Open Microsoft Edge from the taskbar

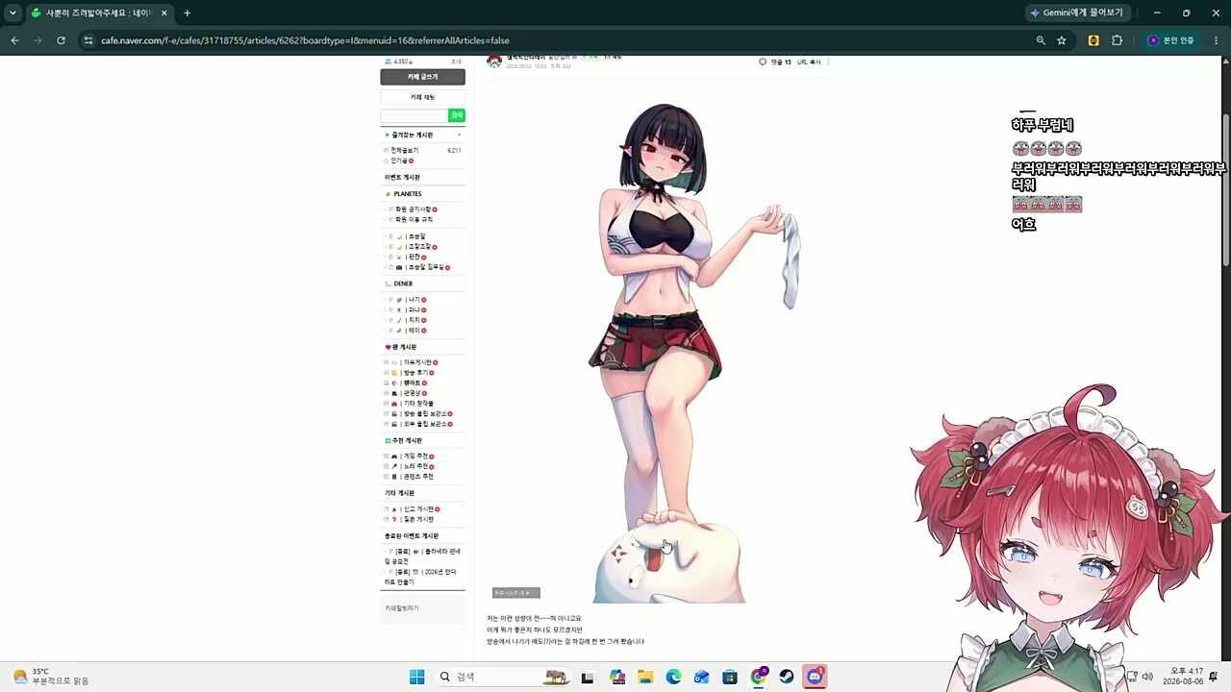click(673, 677)
